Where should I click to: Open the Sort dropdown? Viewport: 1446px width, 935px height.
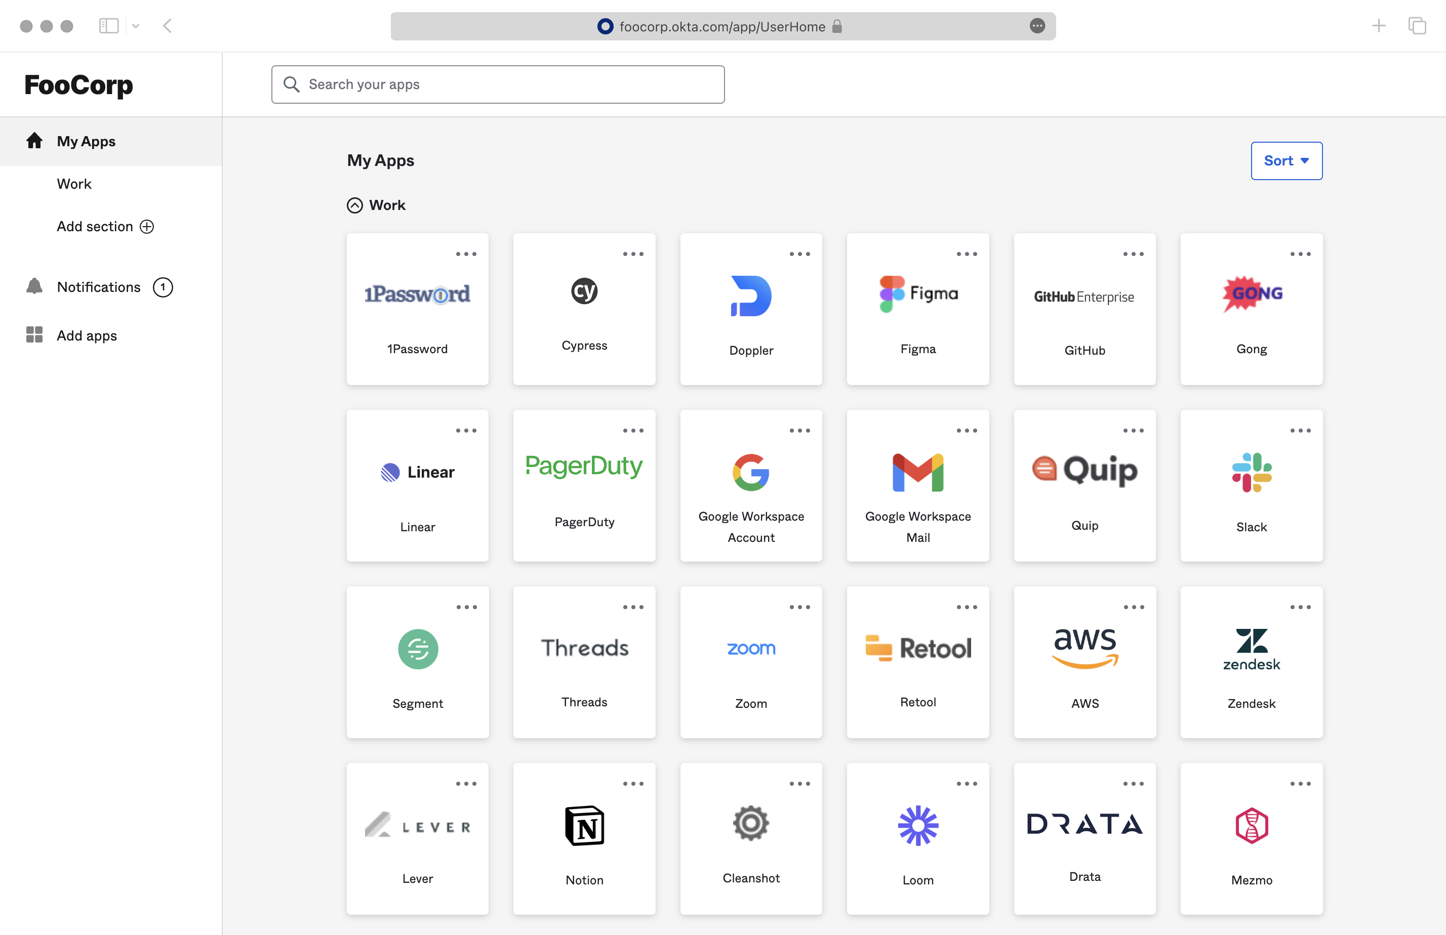(x=1286, y=160)
